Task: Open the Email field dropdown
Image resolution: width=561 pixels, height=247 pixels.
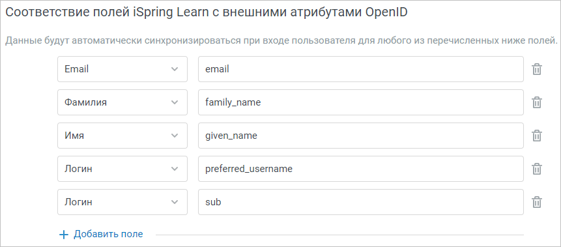Action: [x=122, y=69]
